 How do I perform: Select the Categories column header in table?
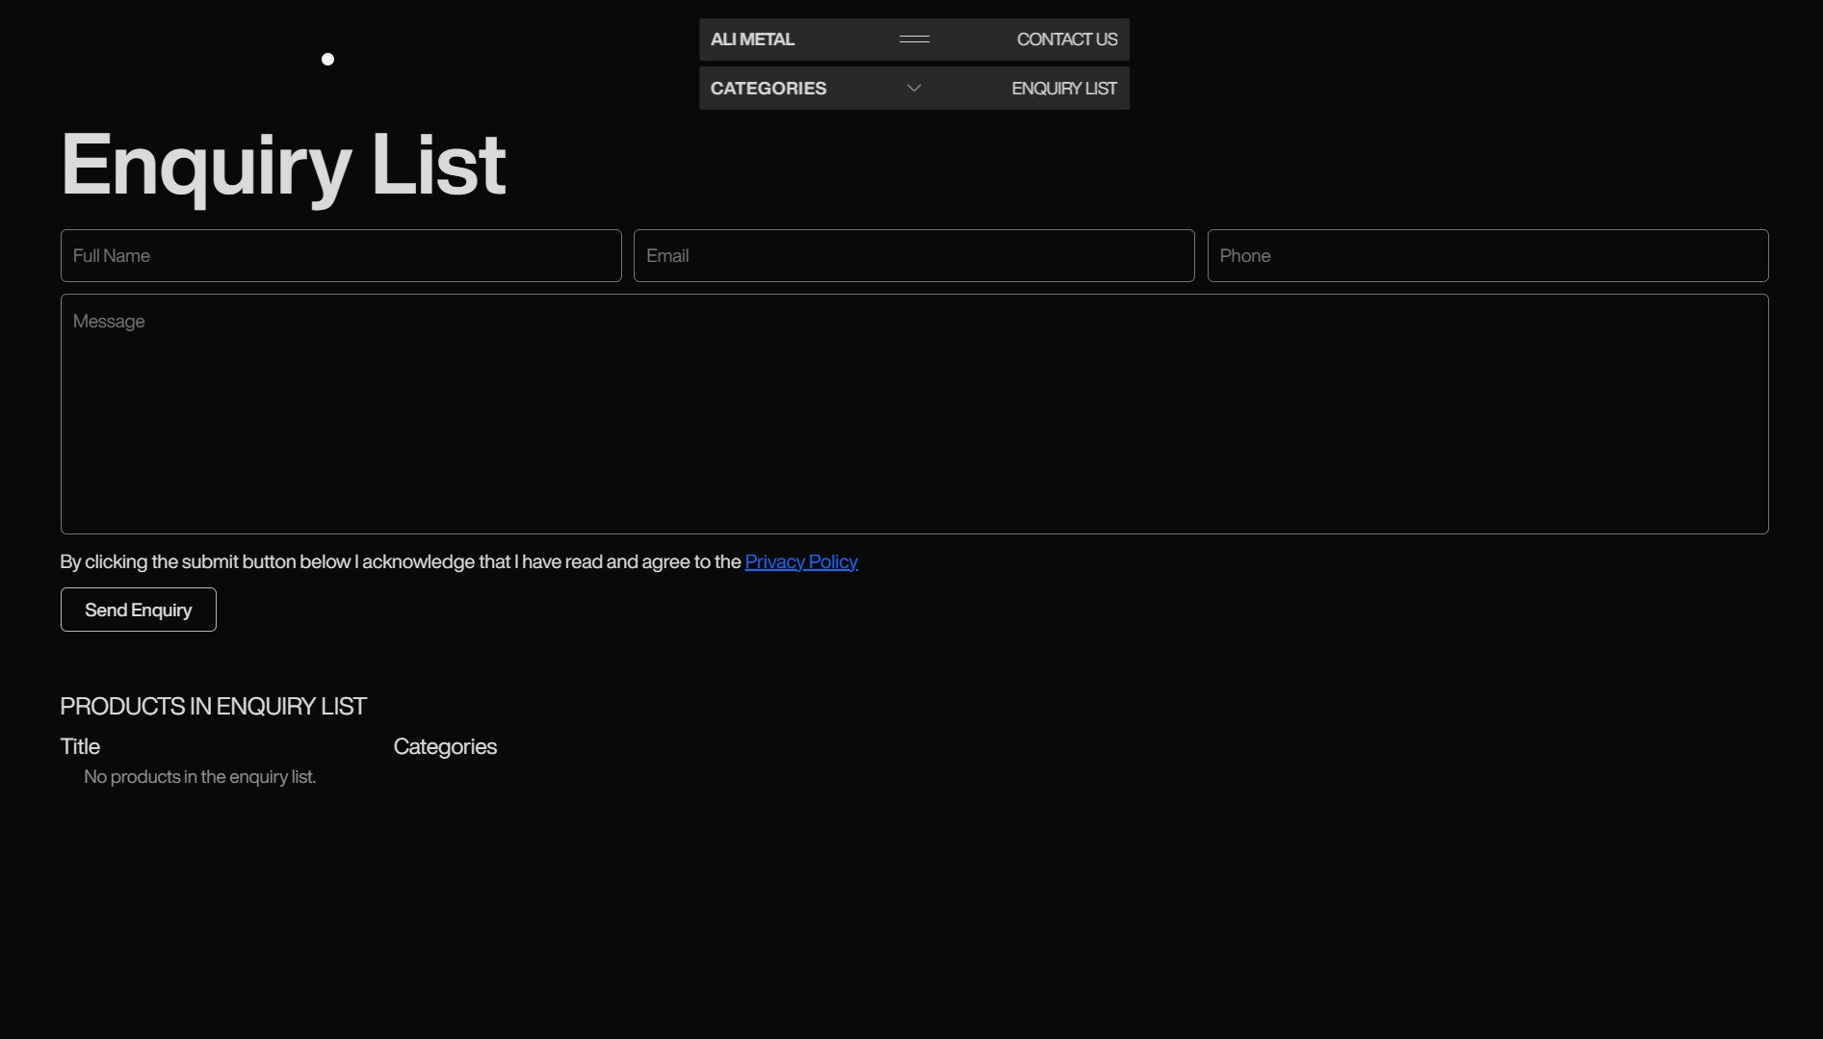point(445,747)
